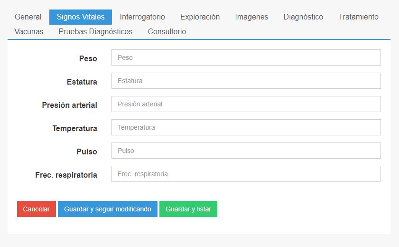The height and width of the screenshot is (247, 399).
Task: Select the Temperatura input field
Action: pos(246,127)
